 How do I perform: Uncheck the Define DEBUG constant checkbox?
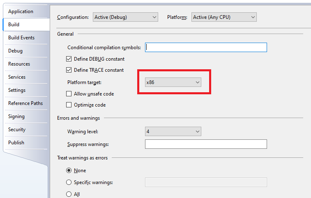[69, 59]
